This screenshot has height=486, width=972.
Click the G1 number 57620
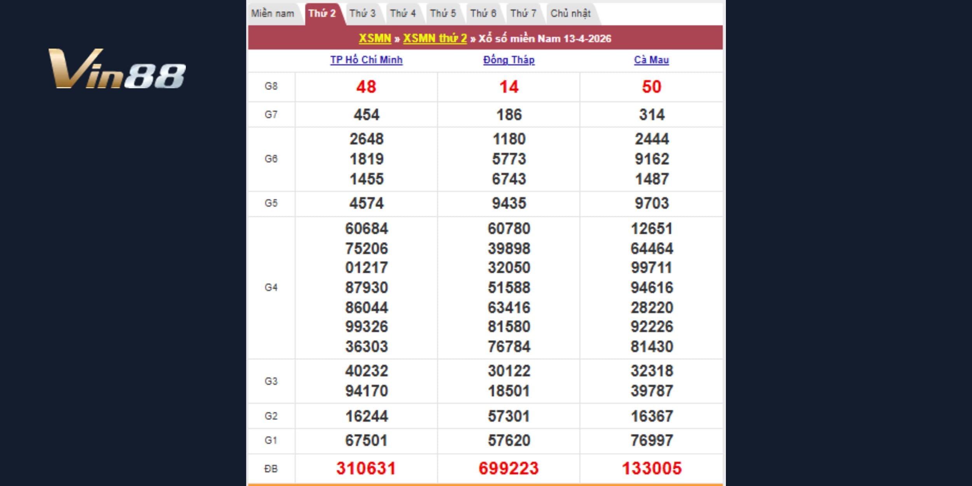tap(509, 441)
